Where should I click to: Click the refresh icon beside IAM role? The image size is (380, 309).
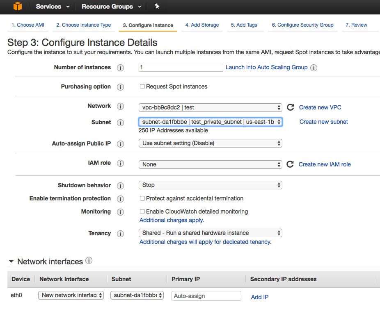[291, 164]
